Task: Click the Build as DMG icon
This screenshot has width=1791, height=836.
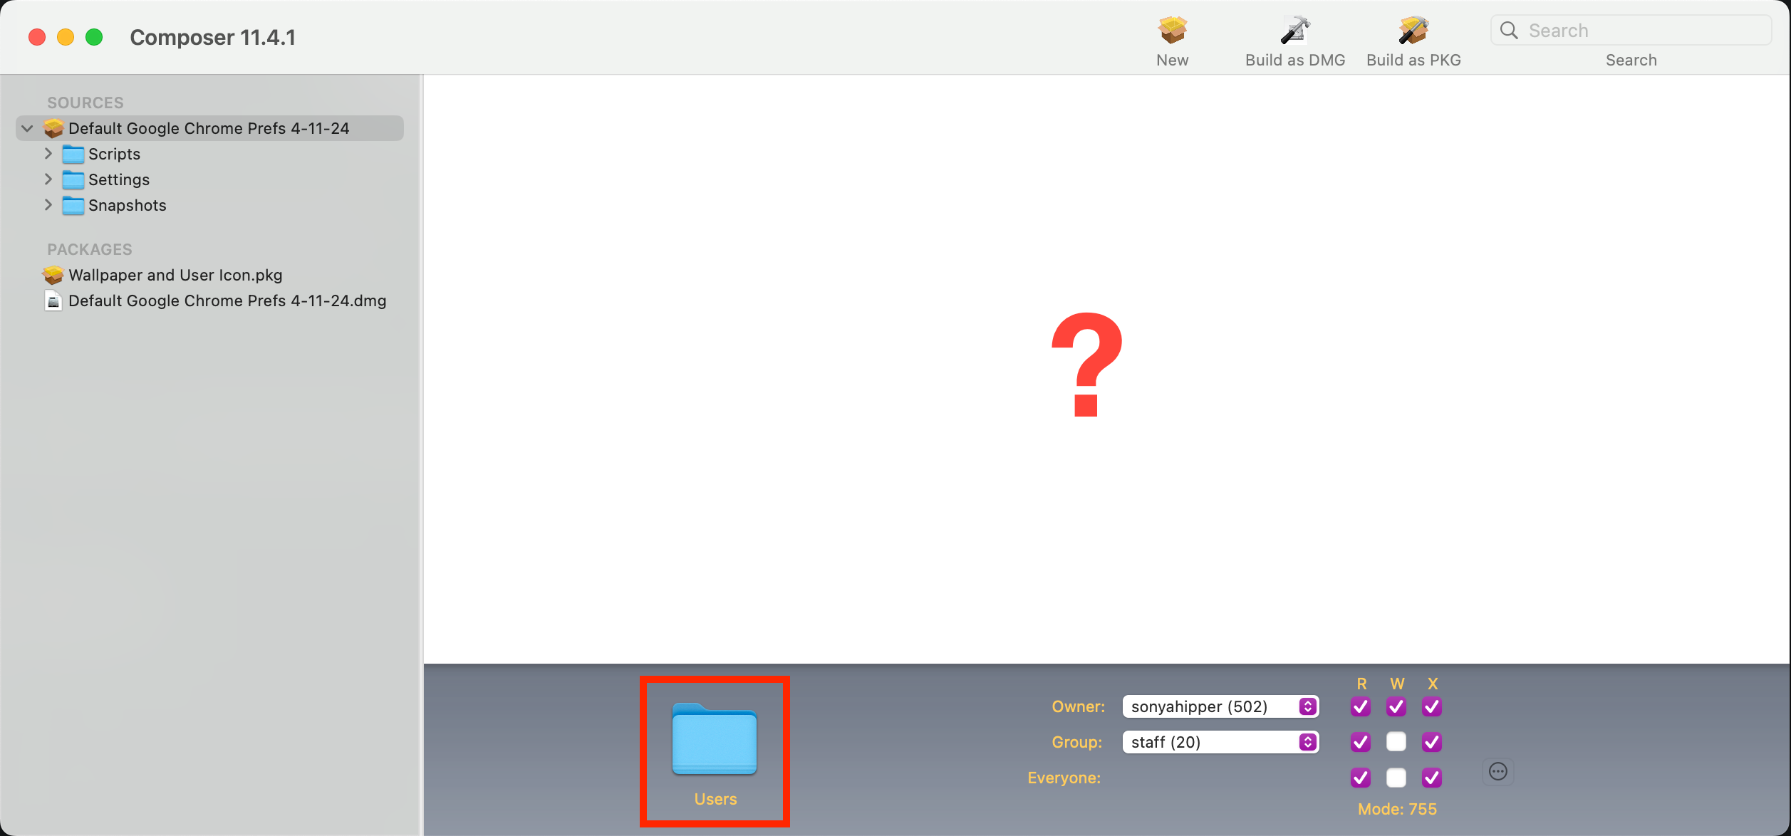Action: (1294, 30)
